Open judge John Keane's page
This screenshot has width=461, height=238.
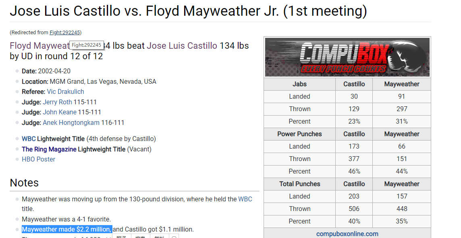point(60,112)
